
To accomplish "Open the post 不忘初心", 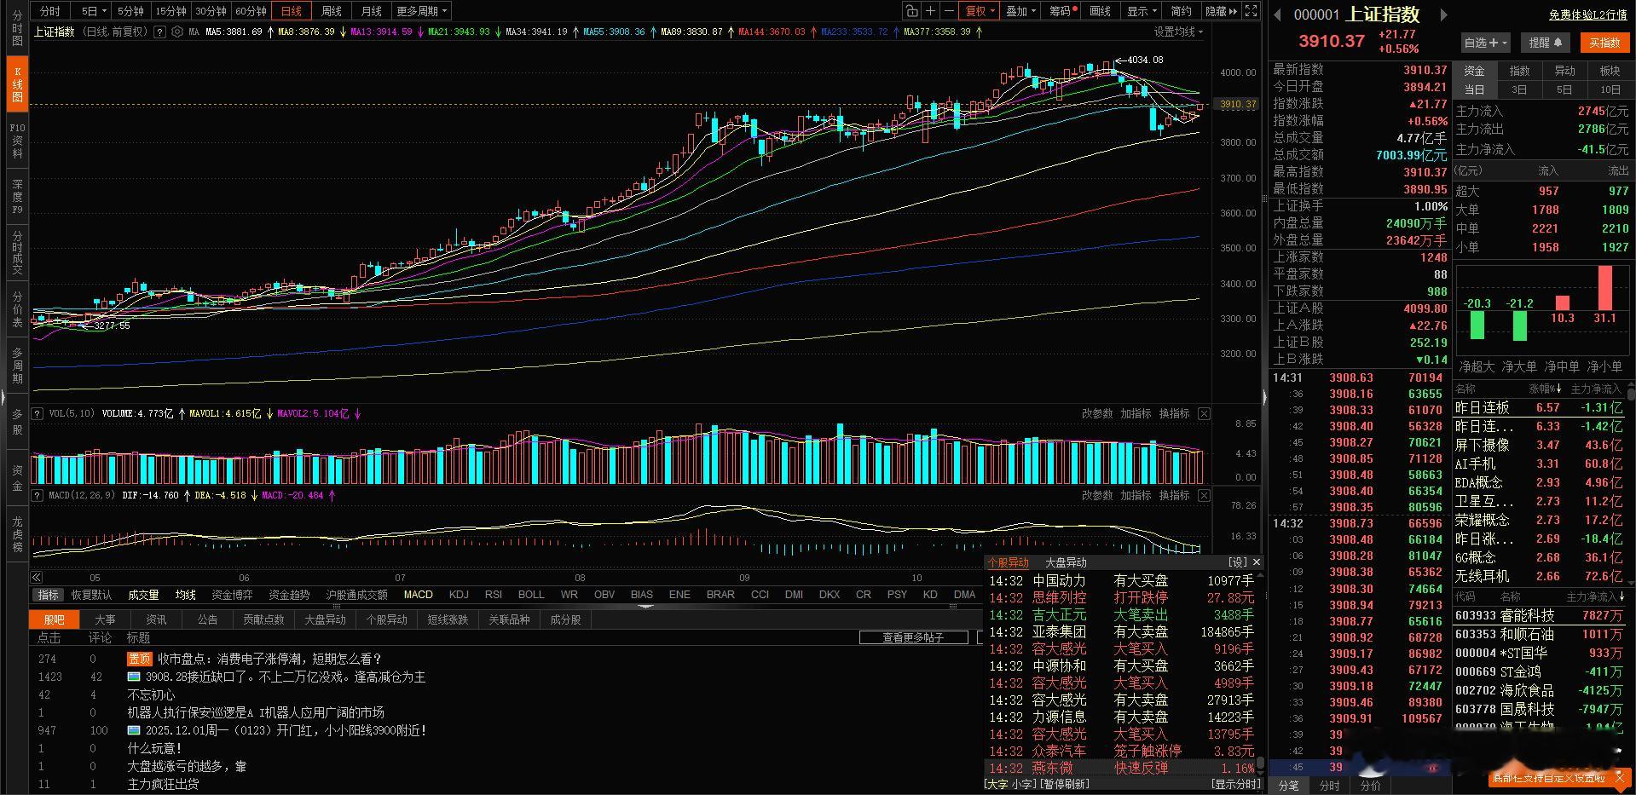I will (151, 694).
